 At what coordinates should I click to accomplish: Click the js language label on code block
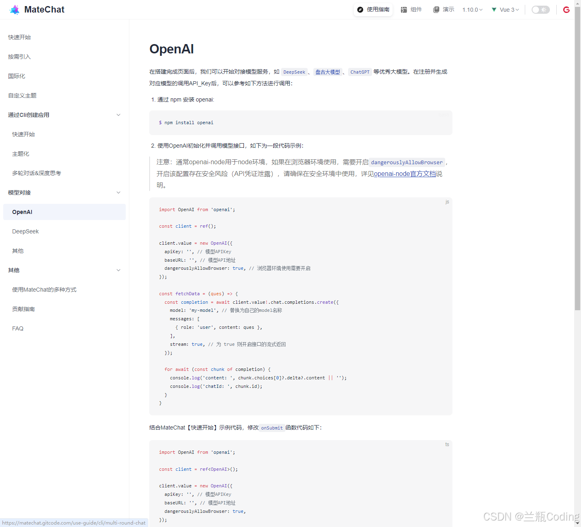click(447, 202)
